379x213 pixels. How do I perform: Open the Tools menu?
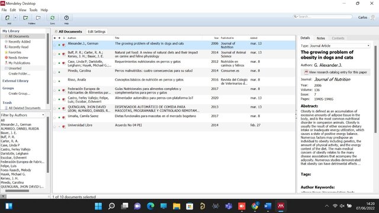coord(33,10)
